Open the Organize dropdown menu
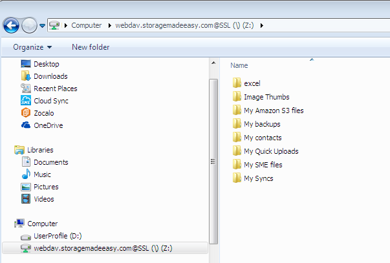Image resolution: width=390 pixels, height=263 pixels. tap(32, 47)
